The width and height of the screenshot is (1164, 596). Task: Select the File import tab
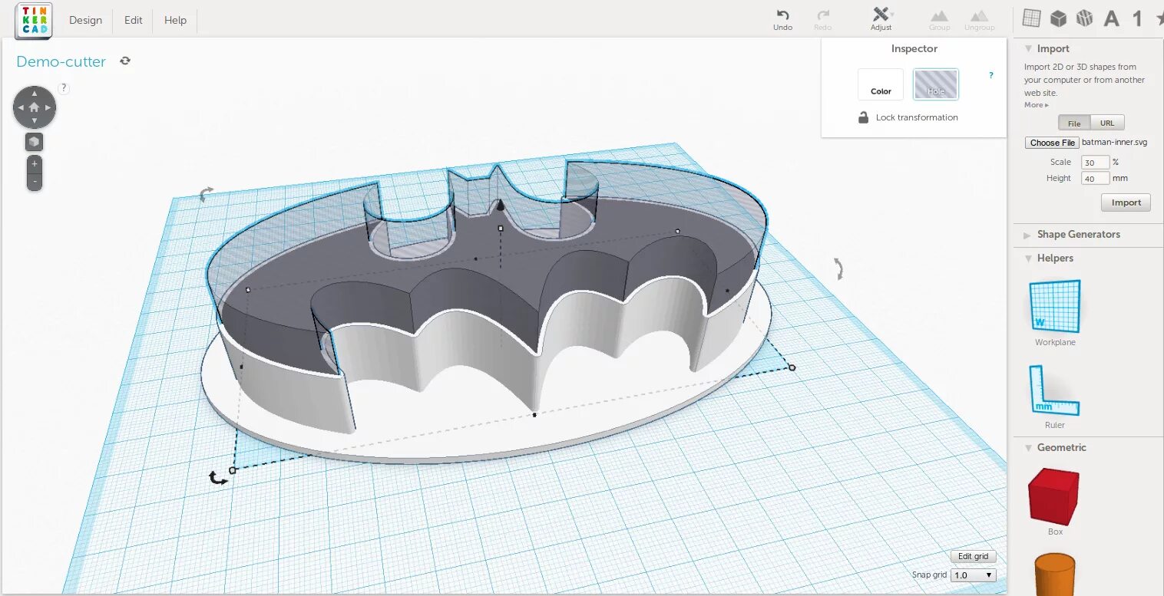pyautogui.click(x=1073, y=123)
